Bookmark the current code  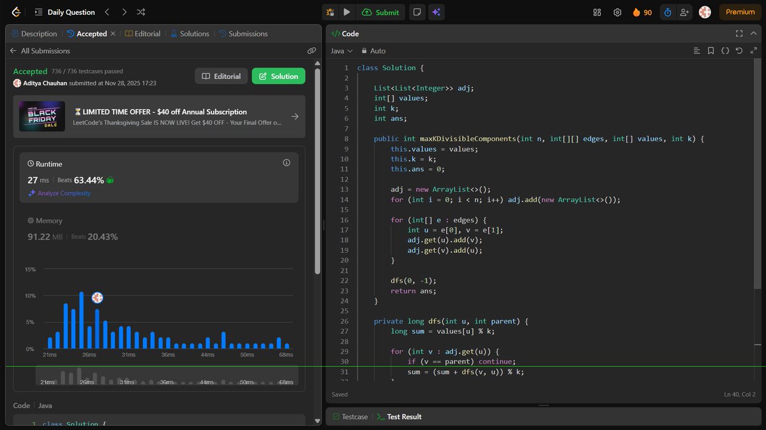[711, 50]
